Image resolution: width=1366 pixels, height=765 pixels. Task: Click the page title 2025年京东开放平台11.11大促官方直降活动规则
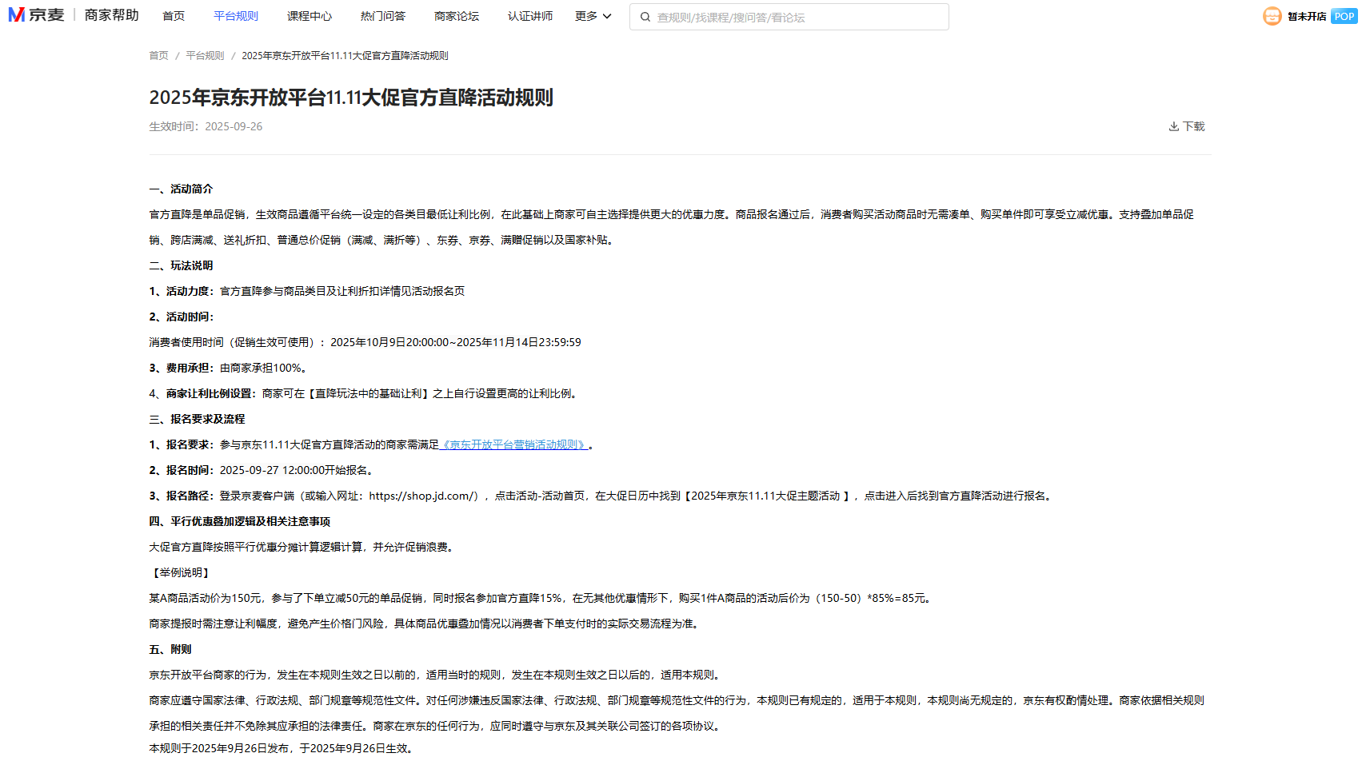351,98
